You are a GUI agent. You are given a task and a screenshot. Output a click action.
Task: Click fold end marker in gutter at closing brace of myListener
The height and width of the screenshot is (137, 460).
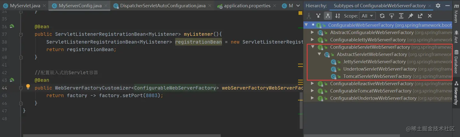21,57
